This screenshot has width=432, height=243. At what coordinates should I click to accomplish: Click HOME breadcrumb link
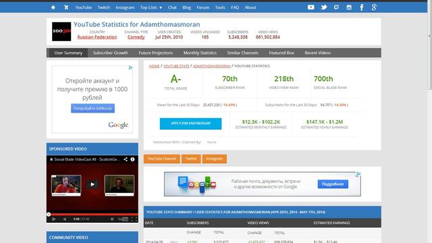click(155, 66)
